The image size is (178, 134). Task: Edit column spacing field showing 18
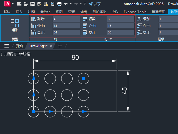click(66, 26)
